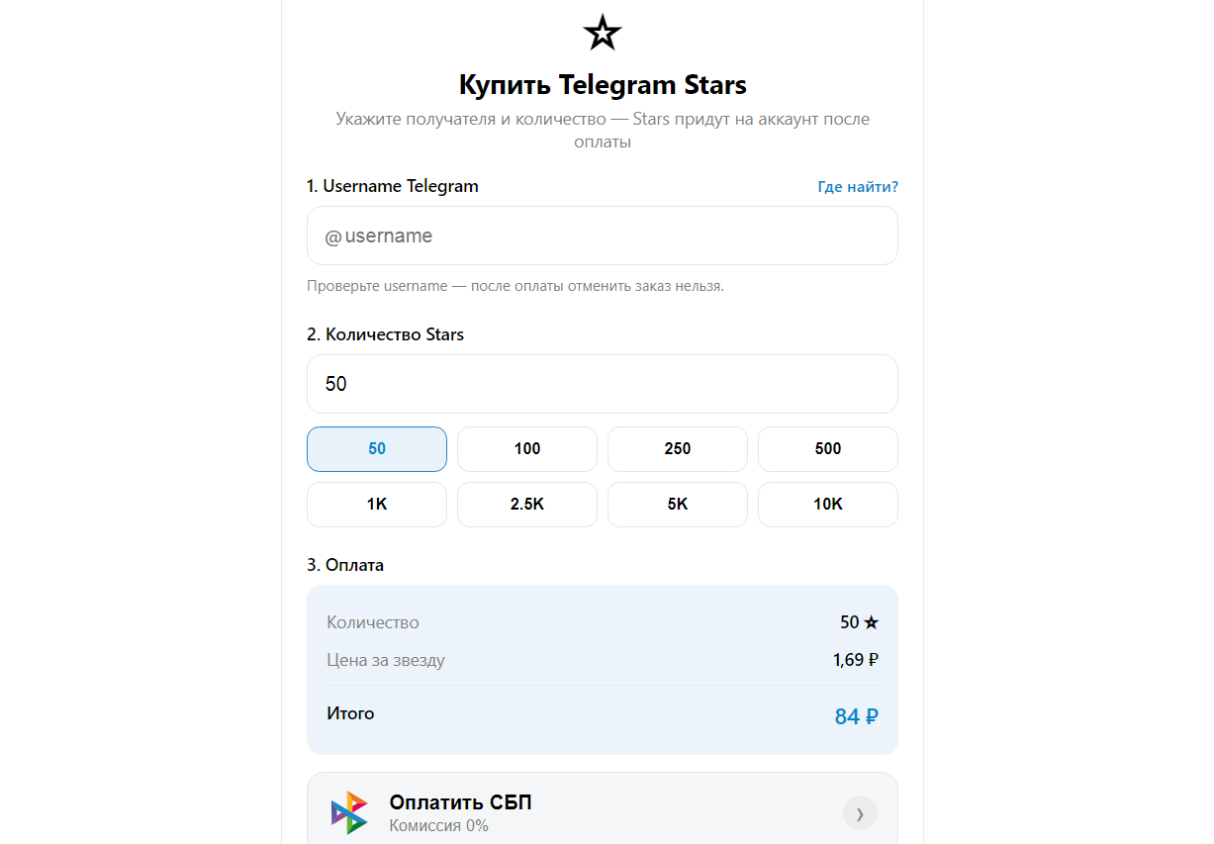Choose the 2.5K stars preset

[527, 505]
